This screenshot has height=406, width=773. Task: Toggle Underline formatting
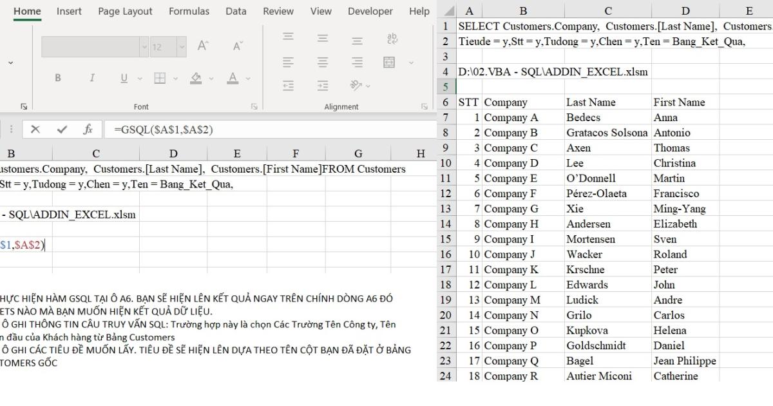123,78
